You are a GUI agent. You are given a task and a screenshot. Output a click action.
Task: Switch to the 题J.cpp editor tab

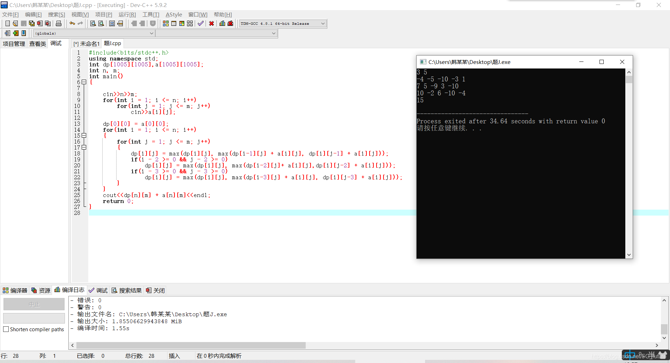coord(112,43)
